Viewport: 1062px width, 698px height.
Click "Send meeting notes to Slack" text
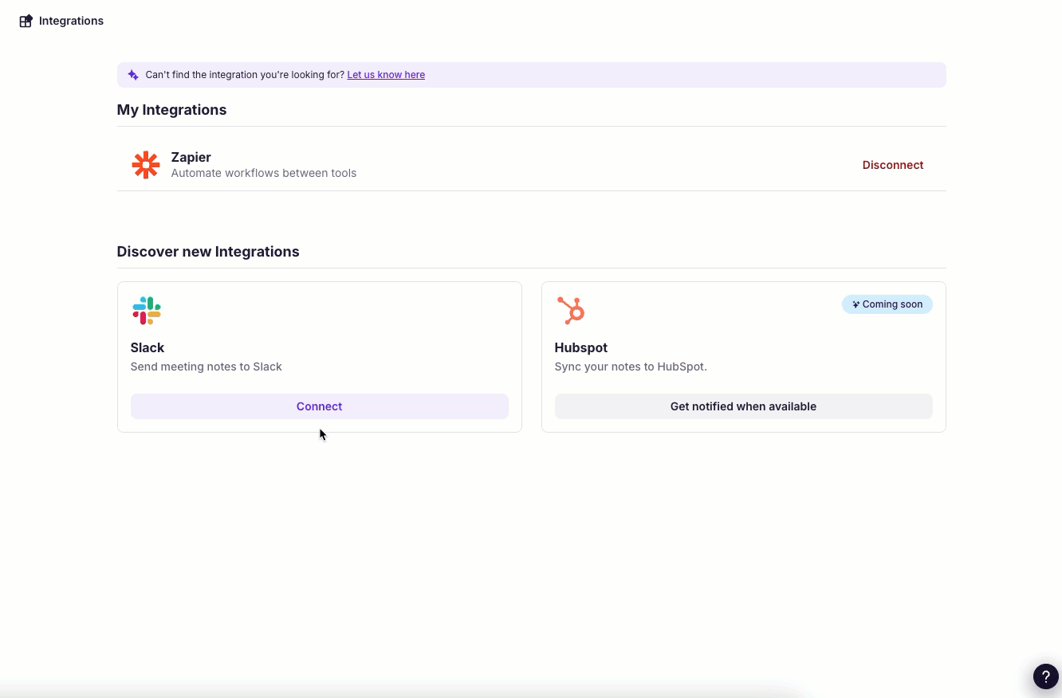coord(206,367)
